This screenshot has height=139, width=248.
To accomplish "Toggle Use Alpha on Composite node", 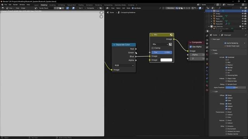I will point(191,47).
